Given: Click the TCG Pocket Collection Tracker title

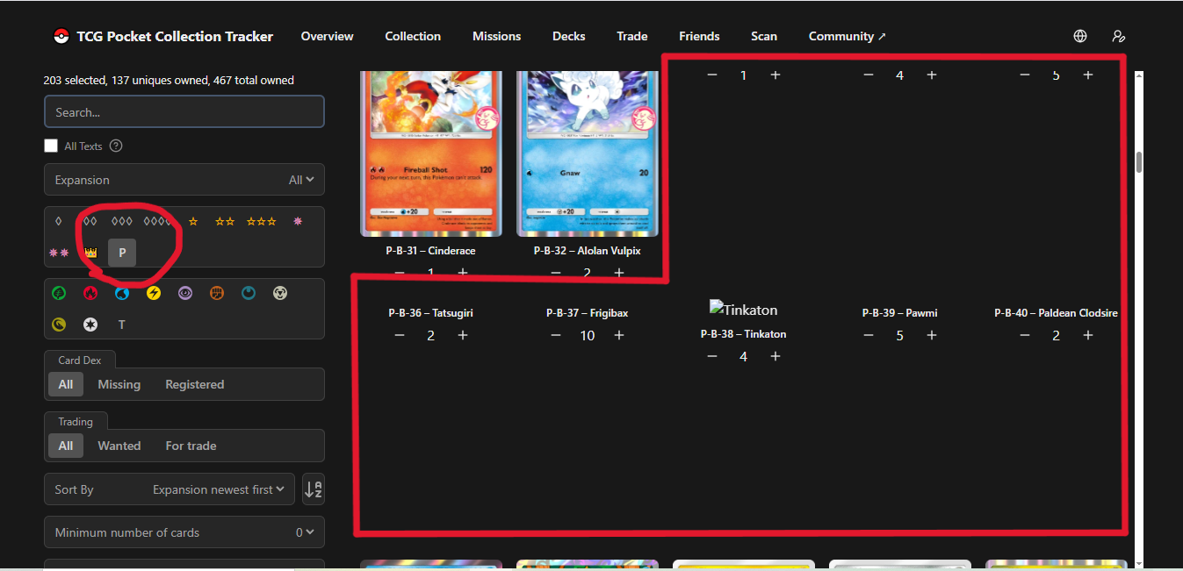Looking at the screenshot, I should pyautogui.click(x=175, y=36).
